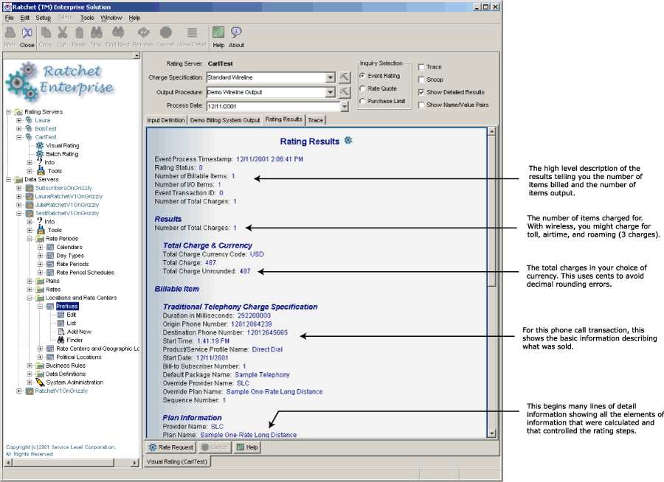
Task: Click the results vertical scrollbar down arrow
Action: pyautogui.click(x=491, y=433)
